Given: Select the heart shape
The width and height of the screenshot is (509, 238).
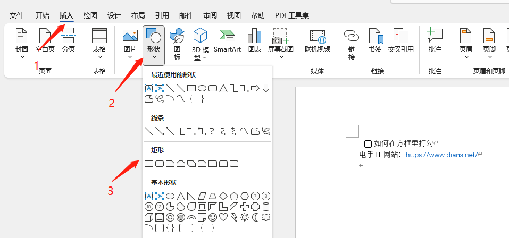Looking at the screenshot, I should tap(223, 217).
